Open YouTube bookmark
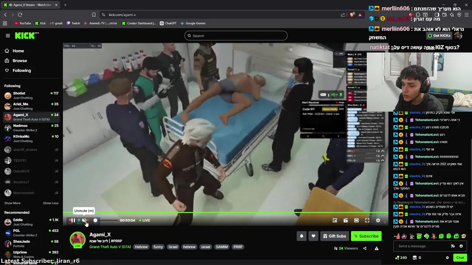This screenshot has height=265, width=472. pos(22,23)
